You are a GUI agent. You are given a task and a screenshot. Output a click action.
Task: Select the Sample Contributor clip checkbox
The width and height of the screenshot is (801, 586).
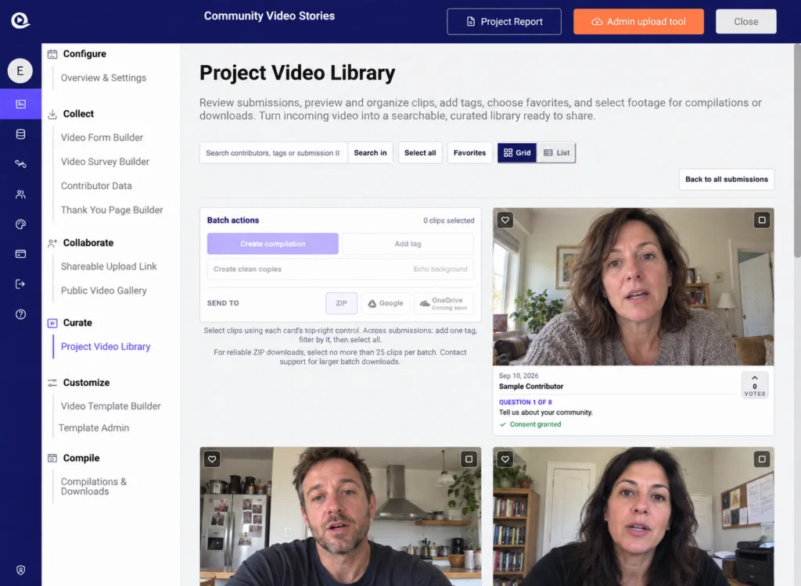[x=762, y=220]
